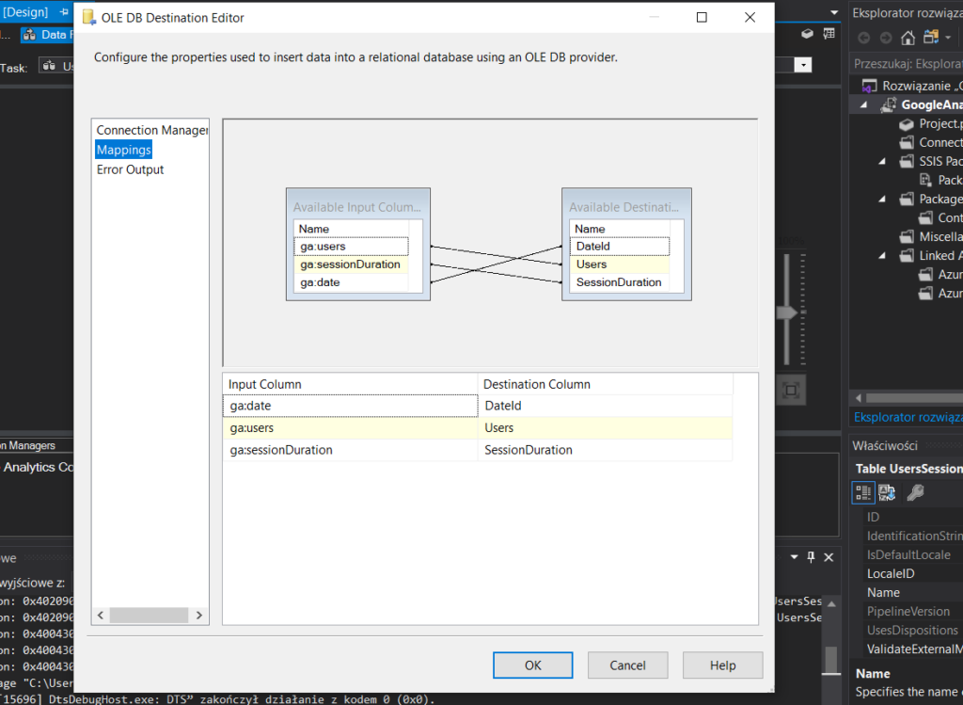Select SessionDuration in Available Destination Columns
The height and width of the screenshot is (705, 963).
pyautogui.click(x=620, y=282)
